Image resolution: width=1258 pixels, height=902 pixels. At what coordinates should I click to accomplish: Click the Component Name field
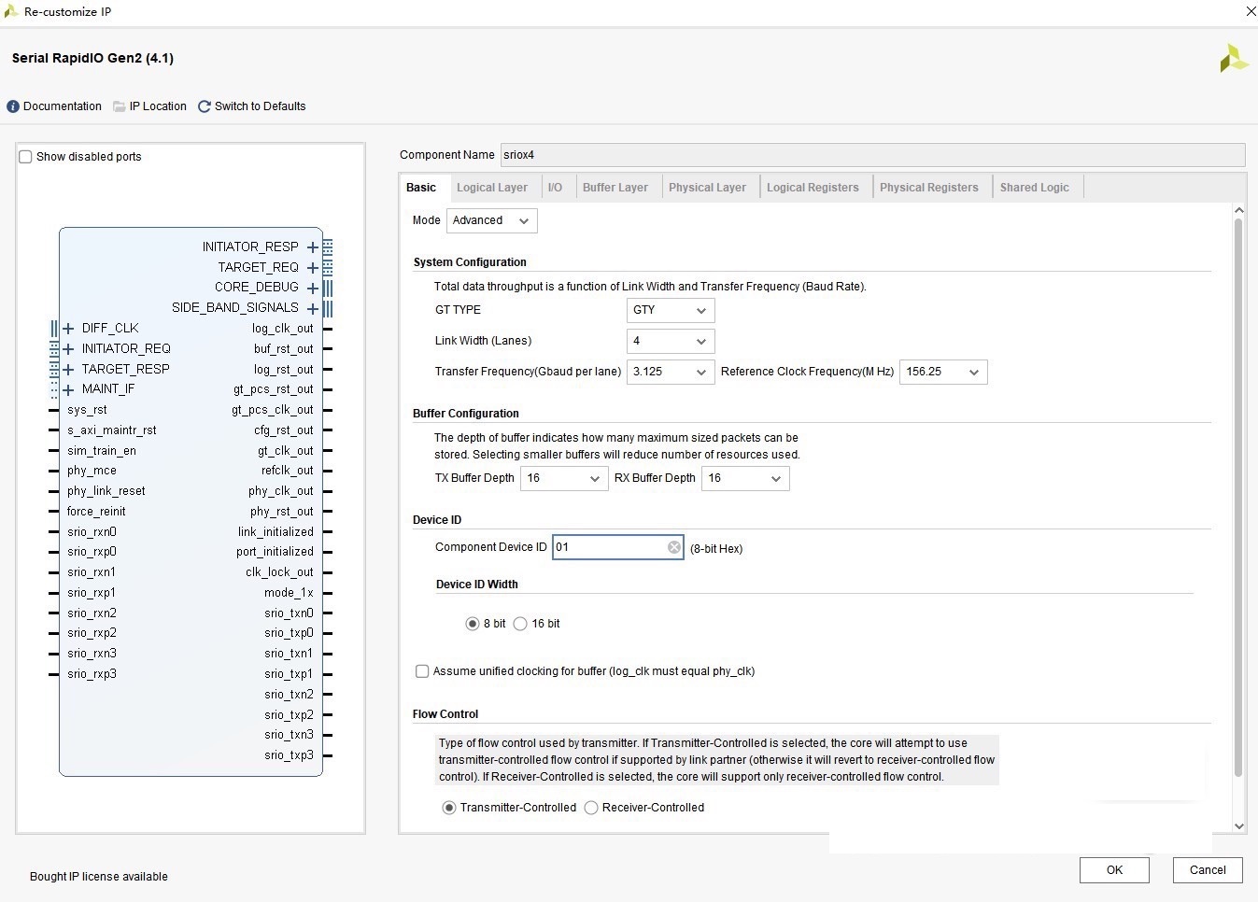point(872,155)
